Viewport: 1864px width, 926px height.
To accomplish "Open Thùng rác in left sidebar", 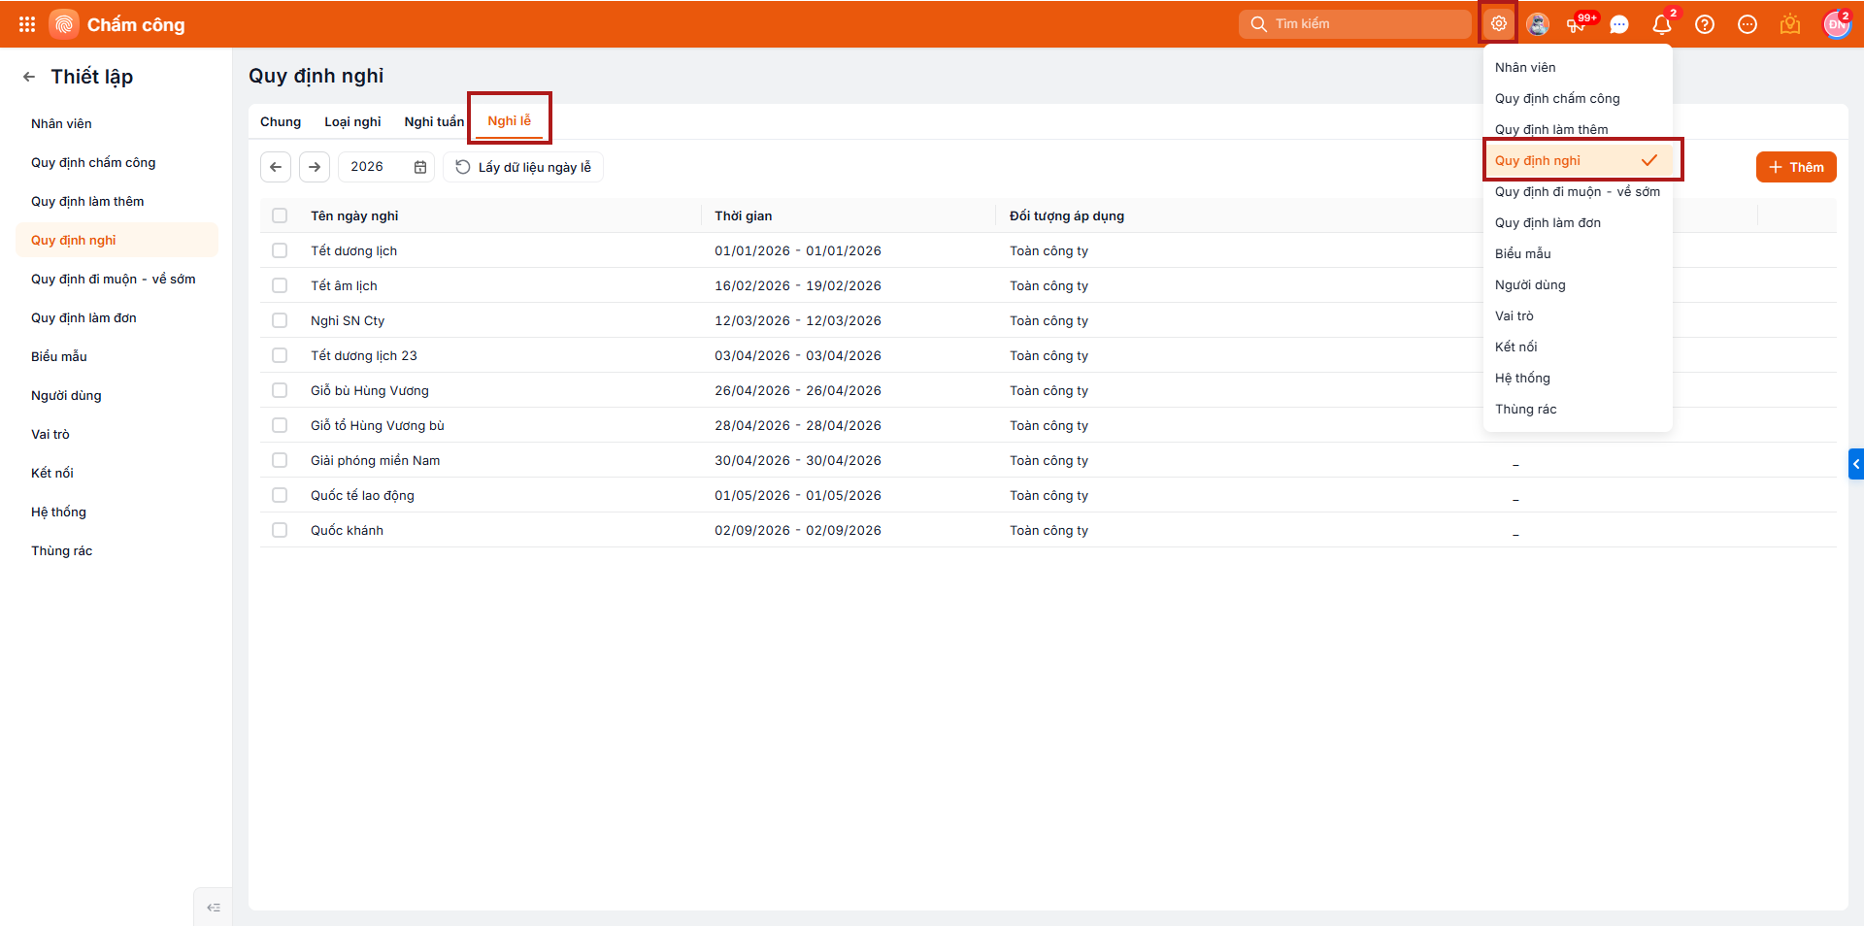I will (x=116, y=550).
